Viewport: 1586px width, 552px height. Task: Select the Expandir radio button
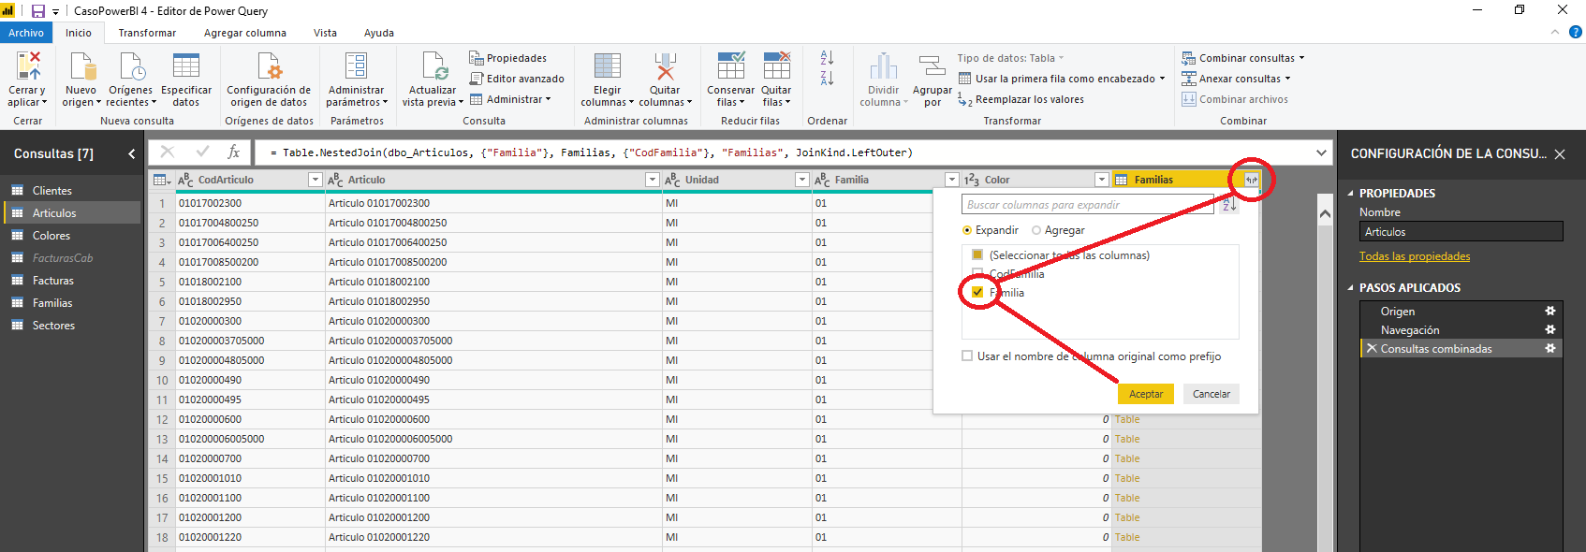coord(967,230)
